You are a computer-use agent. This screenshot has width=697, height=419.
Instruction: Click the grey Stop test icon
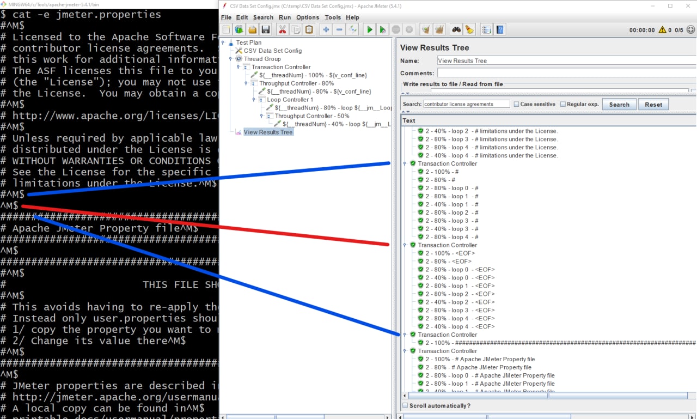396,29
